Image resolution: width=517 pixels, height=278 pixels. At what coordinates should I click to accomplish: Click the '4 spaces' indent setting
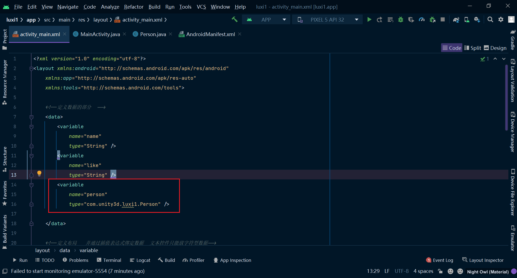(x=423, y=271)
